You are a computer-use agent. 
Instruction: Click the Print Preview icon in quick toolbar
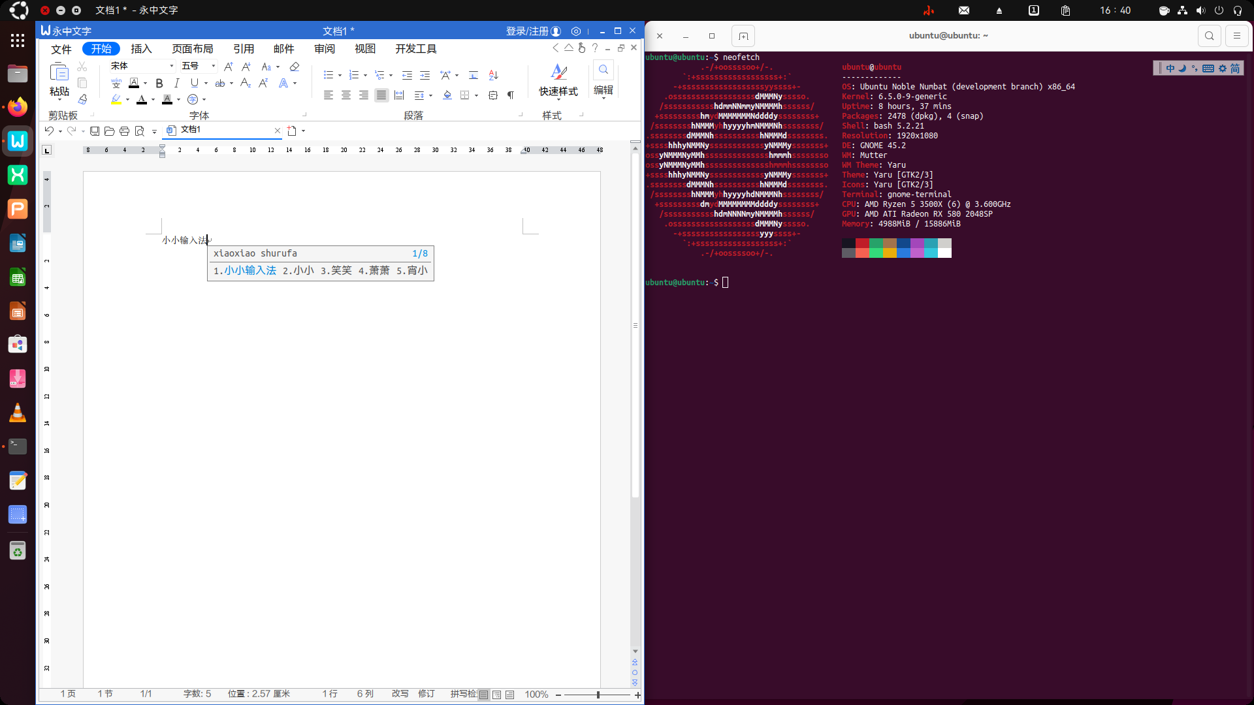(x=140, y=131)
